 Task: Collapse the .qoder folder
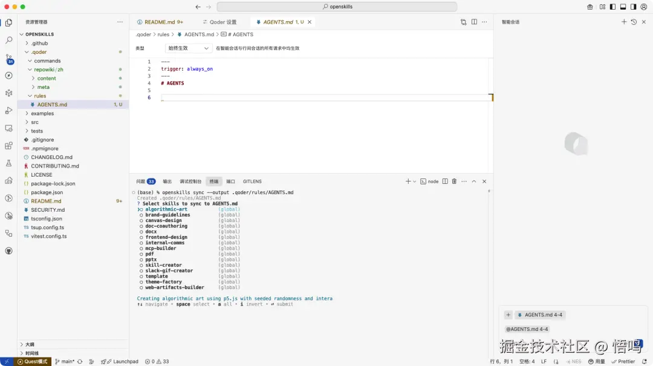(39, 52)
